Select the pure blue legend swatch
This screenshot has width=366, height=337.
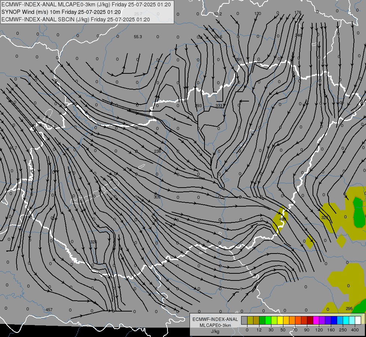[334, 320]
